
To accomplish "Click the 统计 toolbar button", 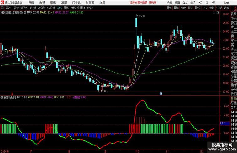I will (190, 8).
